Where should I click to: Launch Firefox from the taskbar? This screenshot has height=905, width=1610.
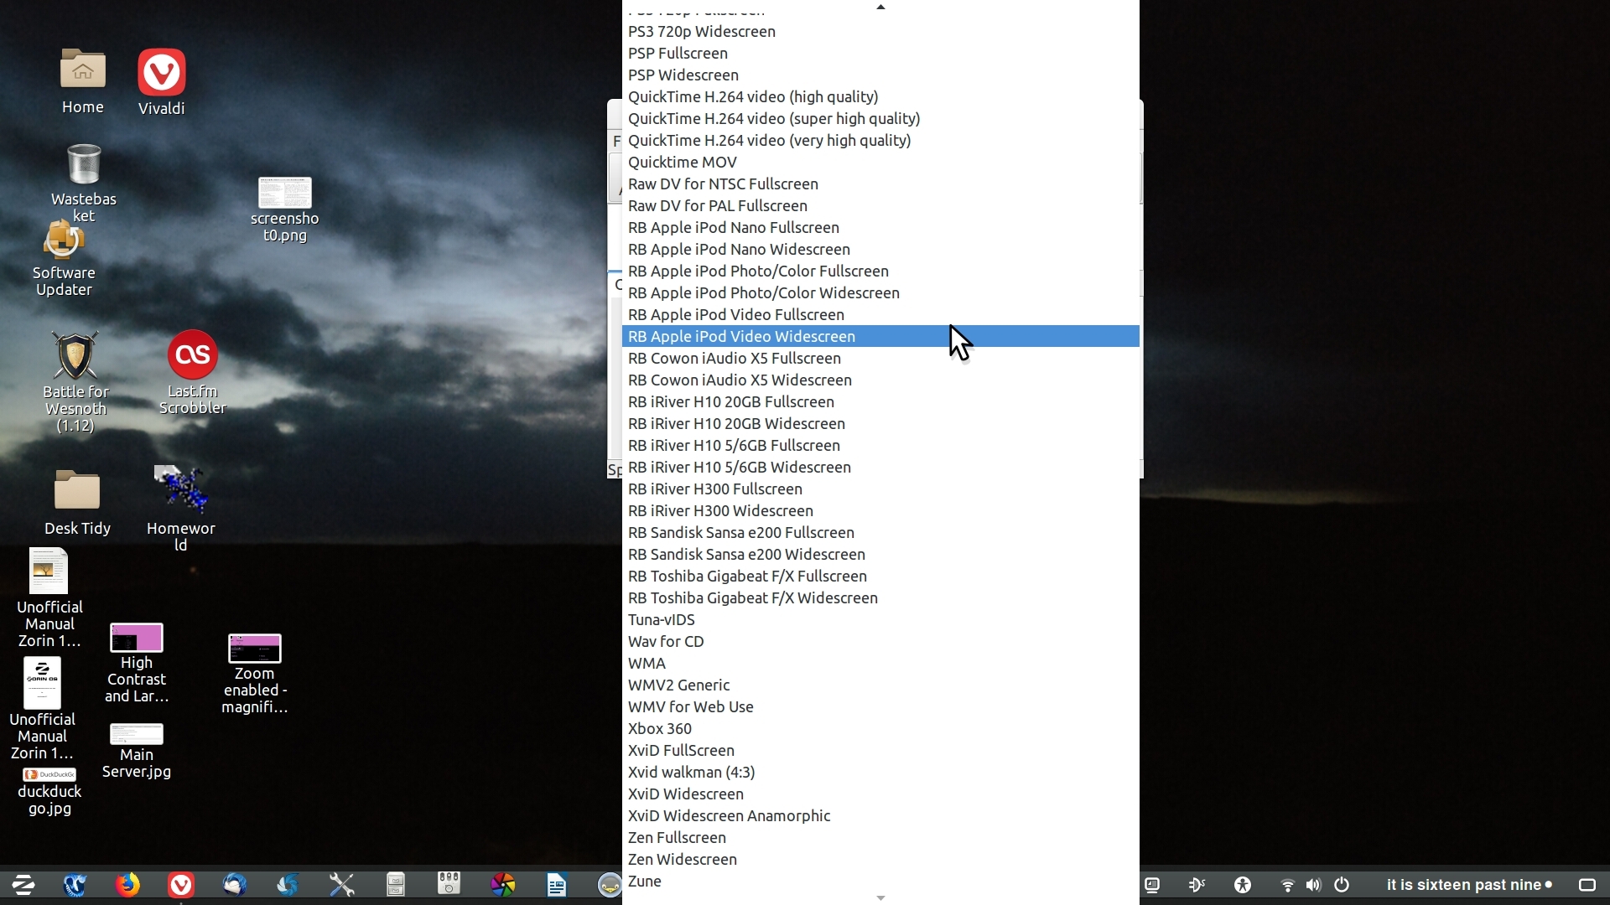(127, 885)
